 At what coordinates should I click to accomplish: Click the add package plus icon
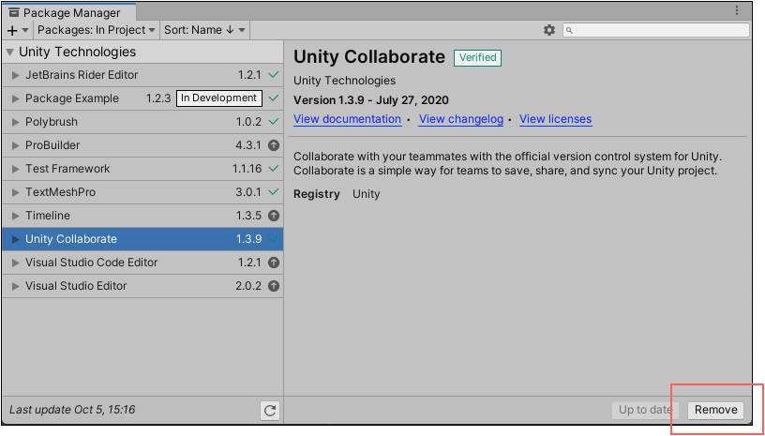[x=12, y=30]
